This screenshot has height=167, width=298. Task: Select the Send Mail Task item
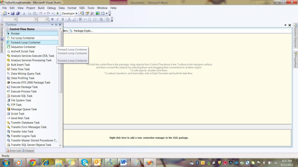tap(20, 118)
